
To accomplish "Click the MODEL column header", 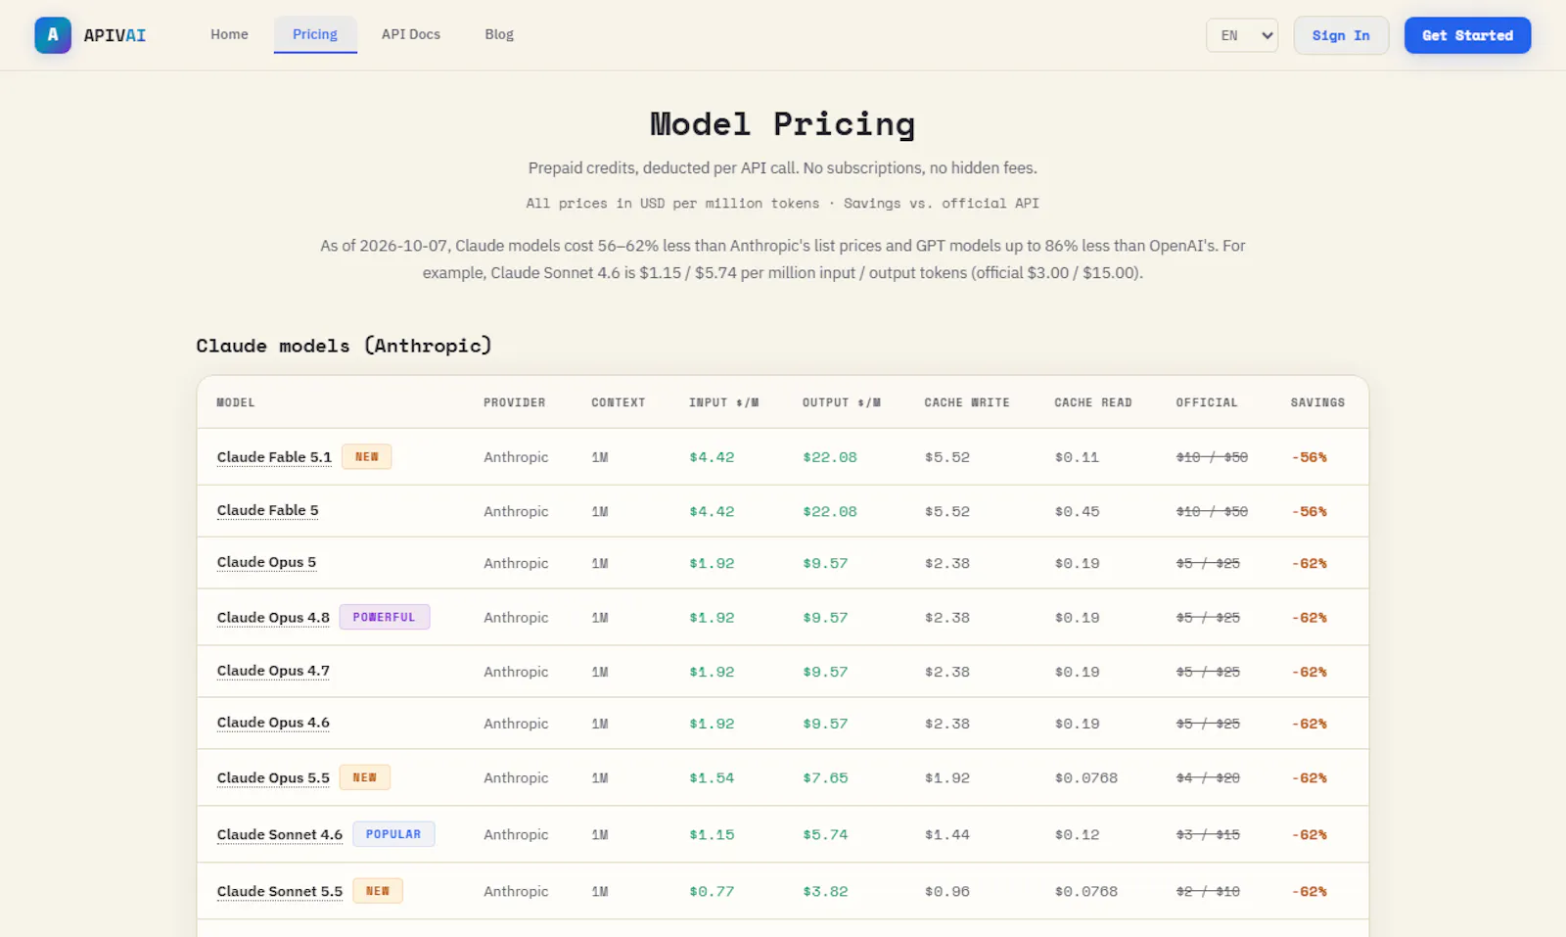I will [x=236, y=402].
